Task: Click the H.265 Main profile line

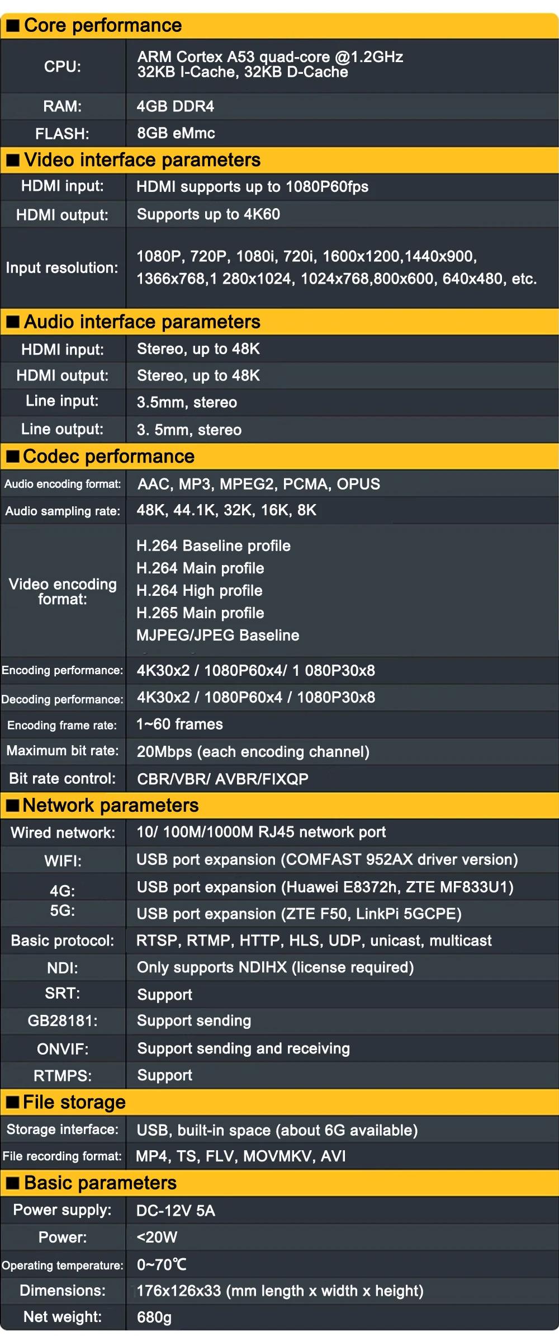Action: [200, 613]
